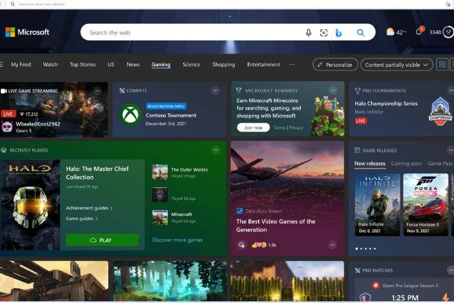This screenshot has width=454, height=303.
Task: Select the Shopping tab
Action: 223,64
